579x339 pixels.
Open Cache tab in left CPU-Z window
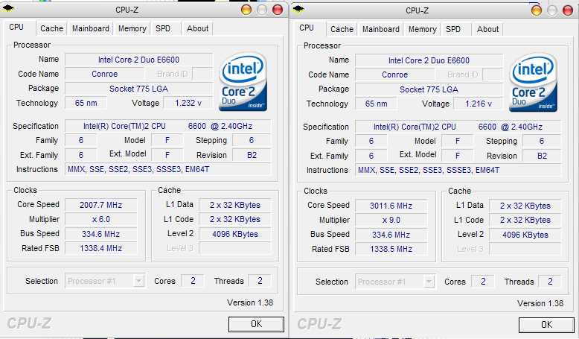click(x=51, y=28)
